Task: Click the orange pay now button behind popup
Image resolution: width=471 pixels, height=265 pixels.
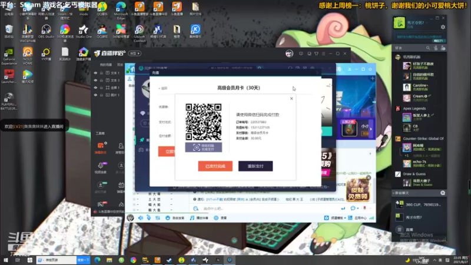Action: pyautogui.click(x=167, y=151)
